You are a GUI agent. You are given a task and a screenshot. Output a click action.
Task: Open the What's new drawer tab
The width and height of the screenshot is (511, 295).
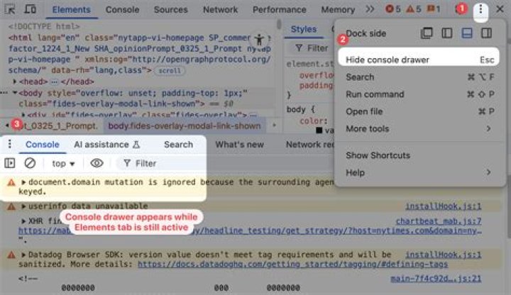pyautogui.click(x=240, y=145)
